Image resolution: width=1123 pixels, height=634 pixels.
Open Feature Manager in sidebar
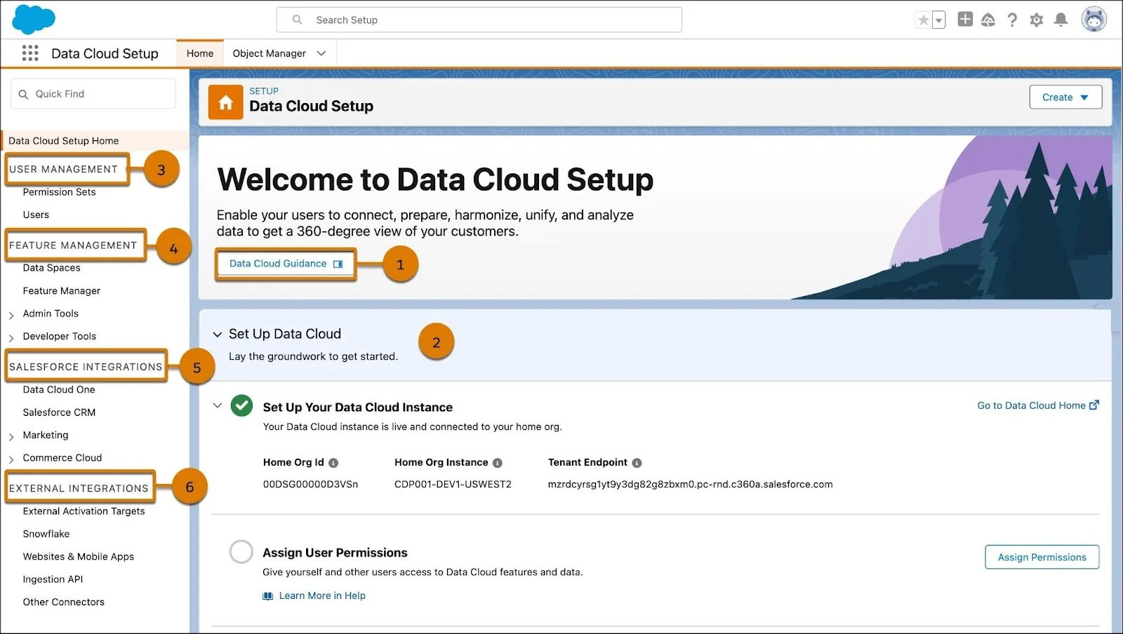pyautogui.click(x=62, y=290)
